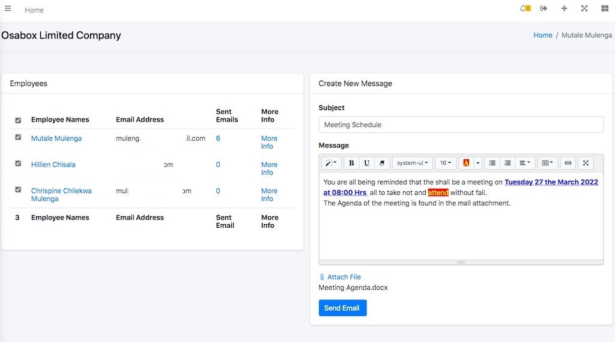Uncheck Chrispine Chilekwa Mulenga's checkbox
This screenshot has height=342, width=615.
coord(18,190)
